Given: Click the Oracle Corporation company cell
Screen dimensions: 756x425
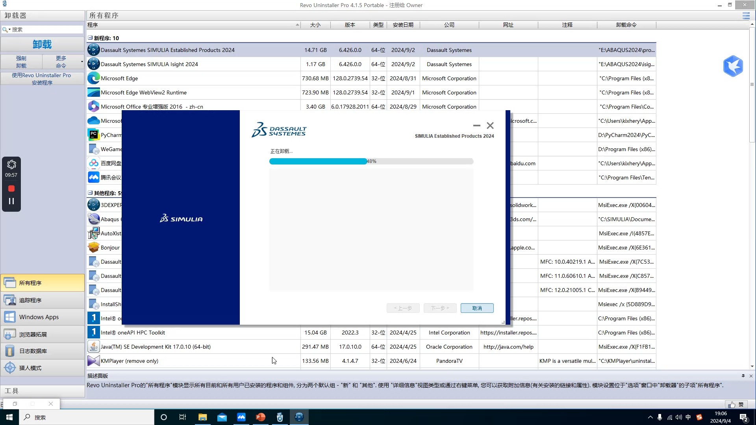Looking at the screenshot, I should click(449, 347).
